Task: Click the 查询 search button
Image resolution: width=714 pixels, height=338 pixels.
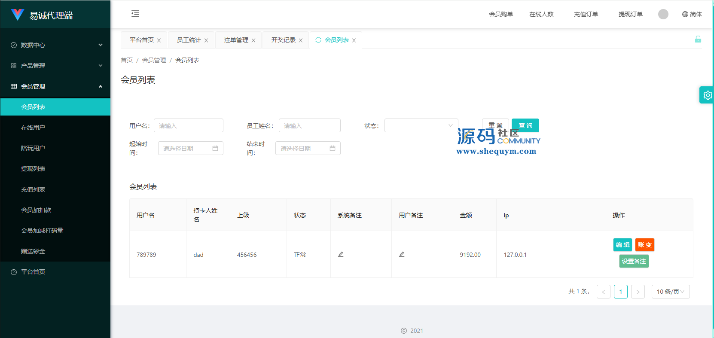Action: pos(525,125)
